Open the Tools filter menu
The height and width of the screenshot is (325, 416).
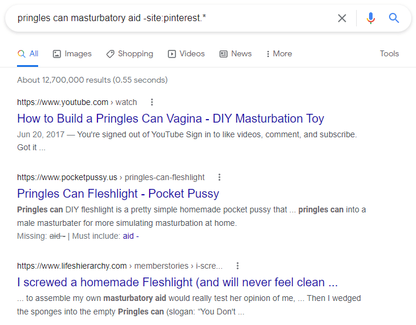point(389,54)
